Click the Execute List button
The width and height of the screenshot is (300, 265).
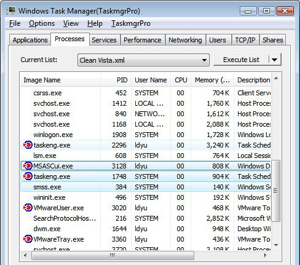pyautogui.click(x=241, y=60)
